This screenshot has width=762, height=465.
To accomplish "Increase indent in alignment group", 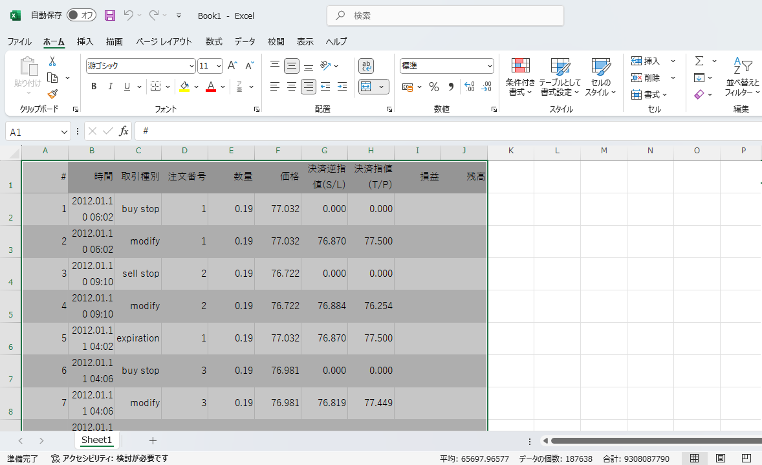I will [342, 87].
